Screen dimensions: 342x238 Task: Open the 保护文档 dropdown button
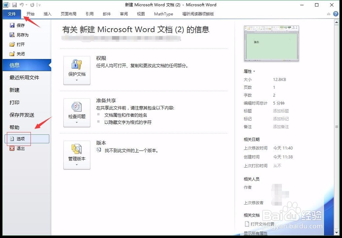click(77, 70)
